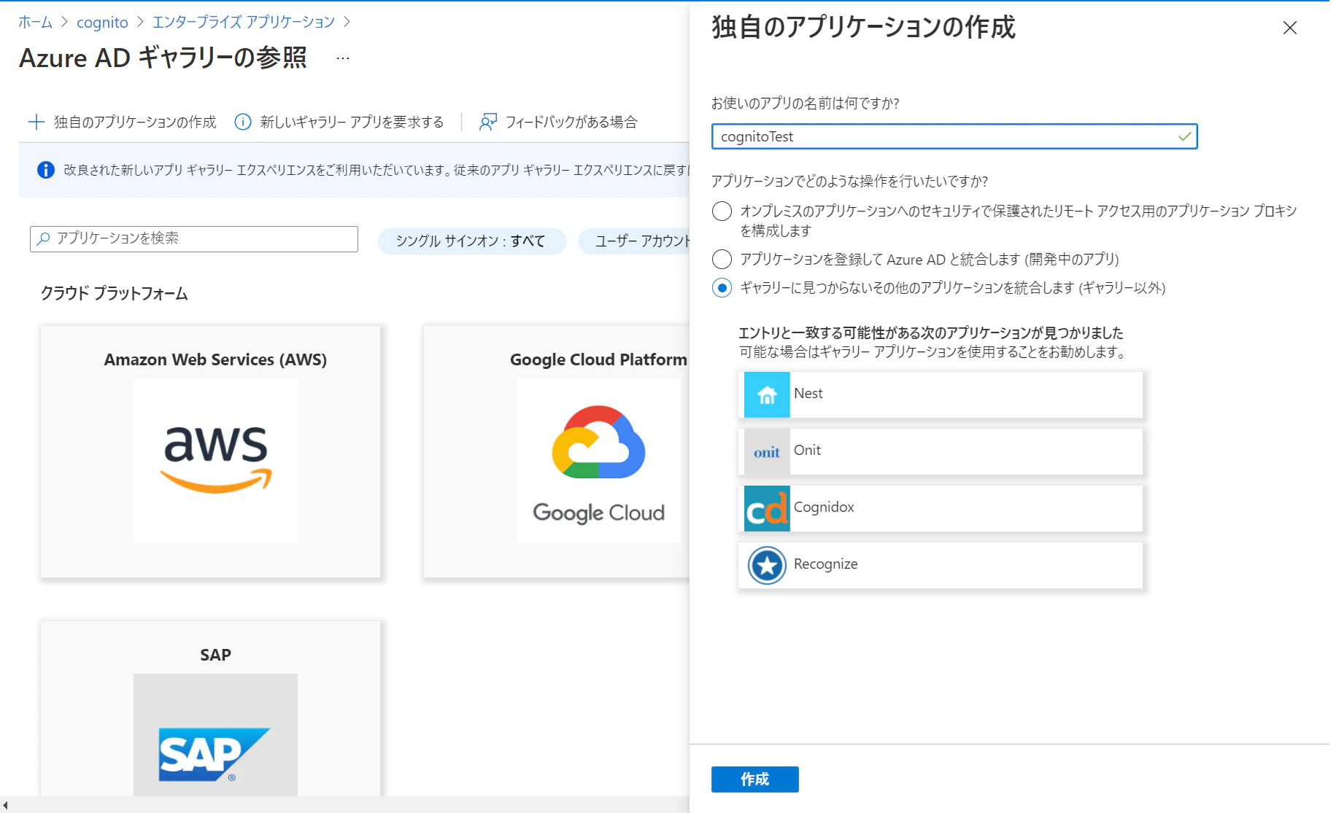Screen dimensions: 1336x813
Task: Select the register application with Azure AD radio option
Action: (722, 259)
